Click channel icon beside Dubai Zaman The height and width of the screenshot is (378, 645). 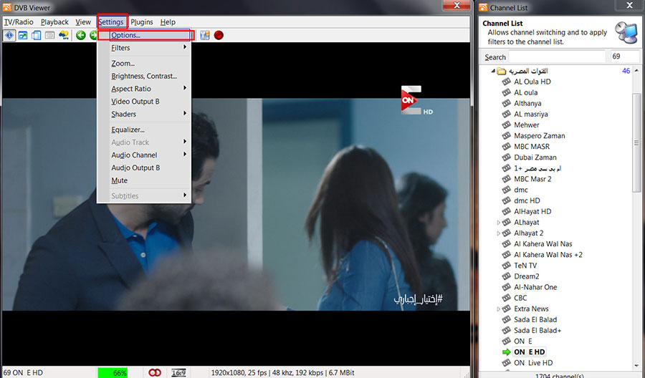pos(507,157)
